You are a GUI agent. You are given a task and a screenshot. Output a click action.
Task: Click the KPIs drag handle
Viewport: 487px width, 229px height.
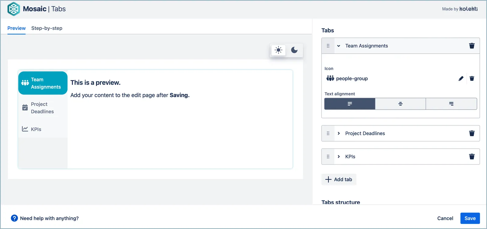tap(328, 157)
